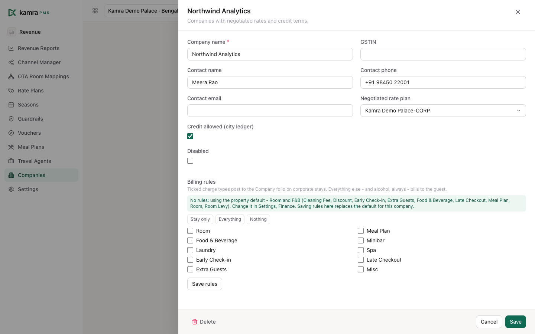Click Cancel button
This screenshot has width=535, height=334.
(x=489, y=322)
